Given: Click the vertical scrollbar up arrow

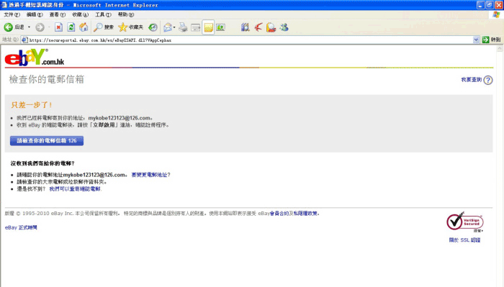Looking at the screenshot, I should [500, 48].
